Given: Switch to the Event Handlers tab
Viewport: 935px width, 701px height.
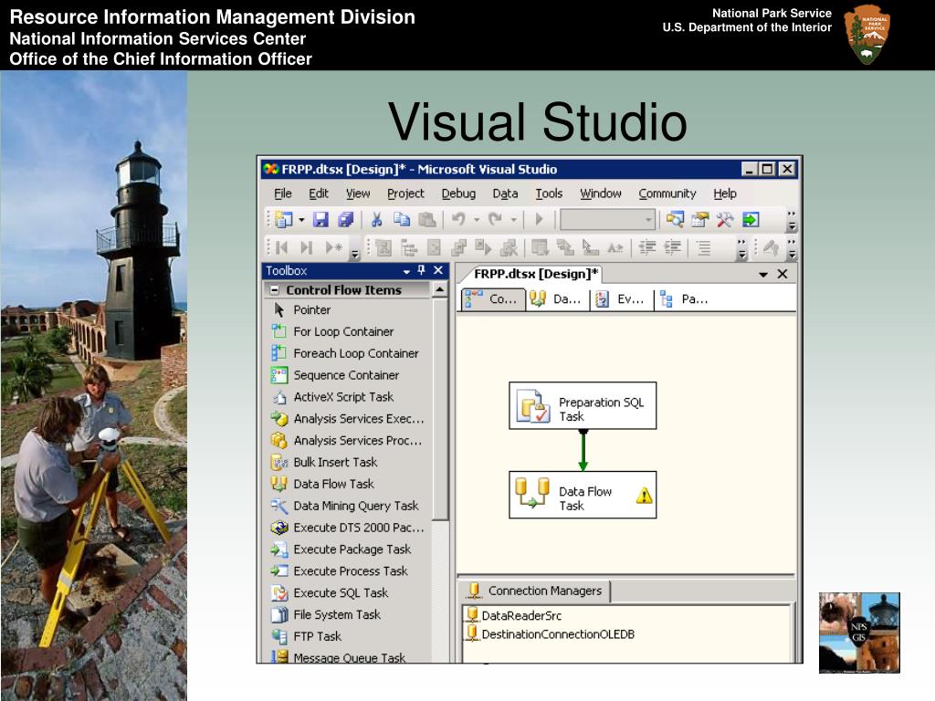Looking at the screenshot, I should click(622, 299).
